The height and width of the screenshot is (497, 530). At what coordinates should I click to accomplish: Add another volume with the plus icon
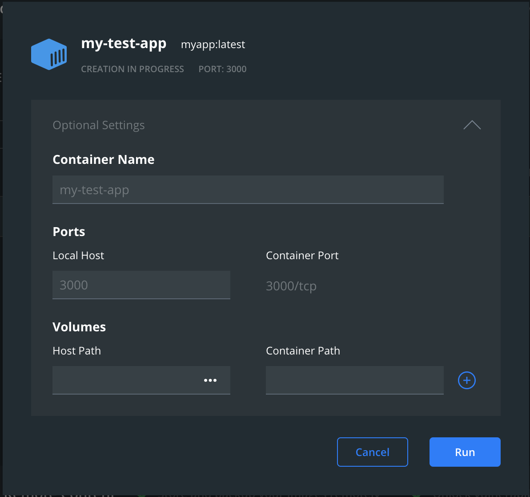(x=466, y=380)
